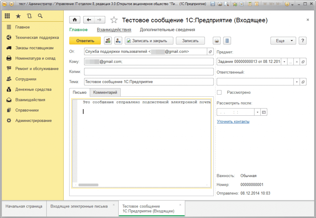
Task: Print the message using form toolbar printer icon
Action: pos(217,41)
